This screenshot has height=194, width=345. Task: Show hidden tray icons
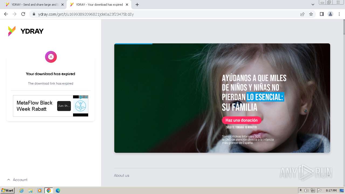pyautogui.click(x=301, y=190)
